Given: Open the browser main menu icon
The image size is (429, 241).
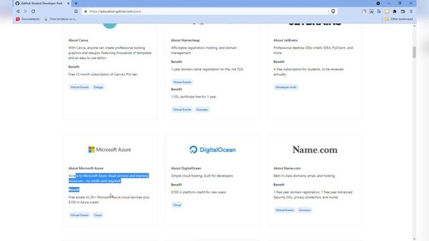Looking at the screenshot, I should click(411, 11).
